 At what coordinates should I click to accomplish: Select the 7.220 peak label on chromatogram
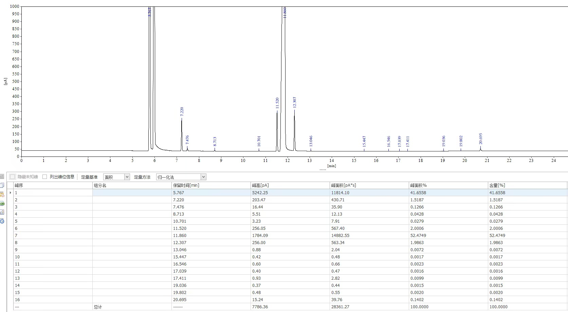tap(182, 112)
